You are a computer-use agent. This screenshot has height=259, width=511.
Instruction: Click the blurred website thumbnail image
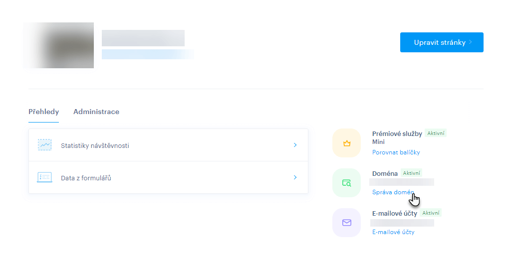coord(58,45)
